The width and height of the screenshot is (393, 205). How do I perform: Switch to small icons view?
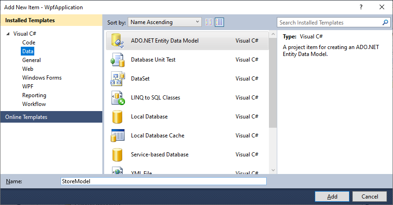[209, 22]
